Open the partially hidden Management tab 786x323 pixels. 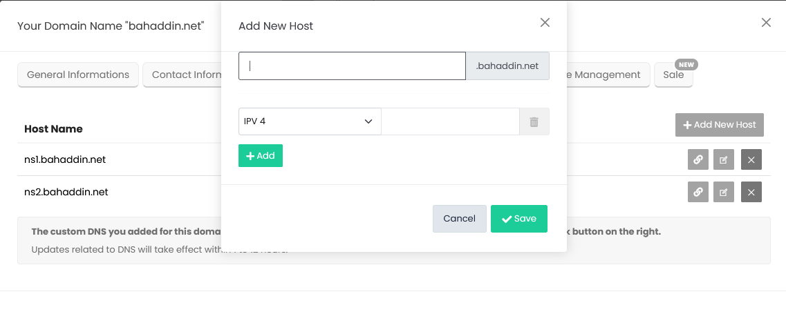(608, 75)
